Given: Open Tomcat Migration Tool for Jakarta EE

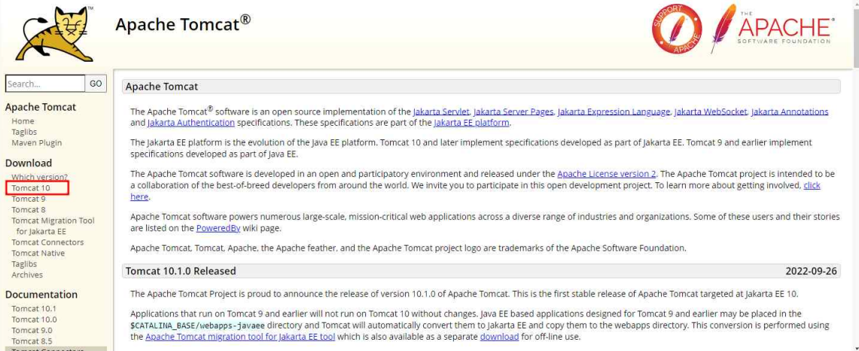Looking at the screenshot, I should point(53,226).
